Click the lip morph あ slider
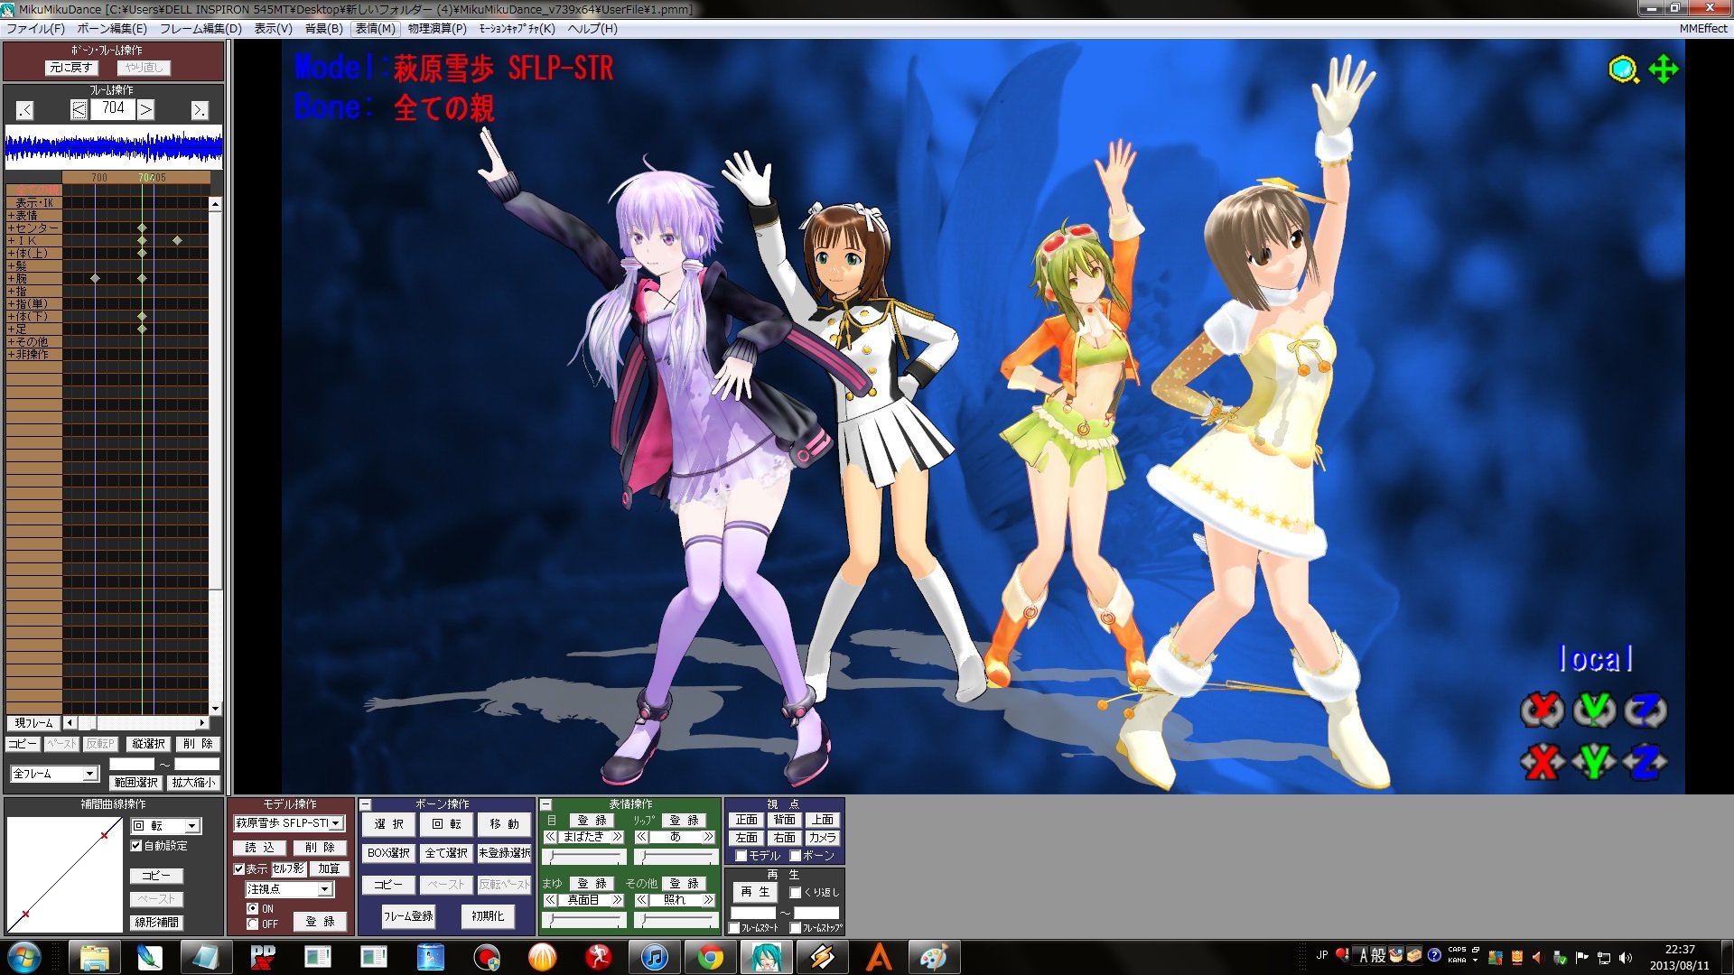The width and height of the screenshot is (1734, 975). 676,856
